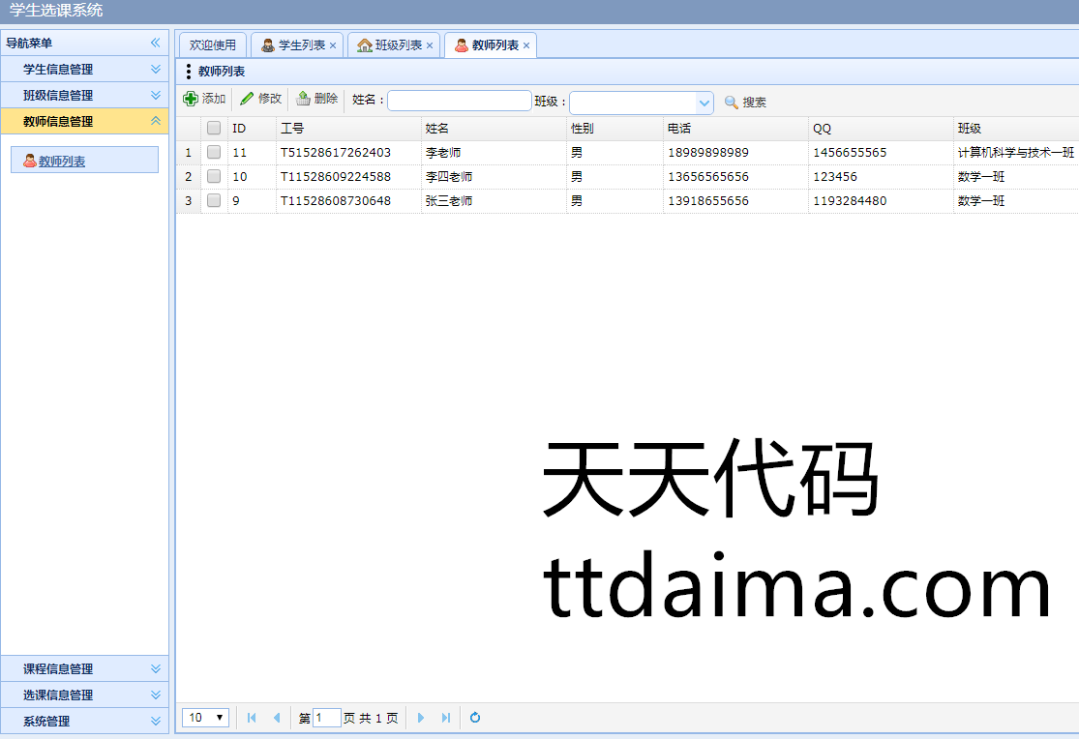This screenshot has height=739, width=1079.
Task: Click the Delete (删除) toolbar icon
Action: point(304,99)
